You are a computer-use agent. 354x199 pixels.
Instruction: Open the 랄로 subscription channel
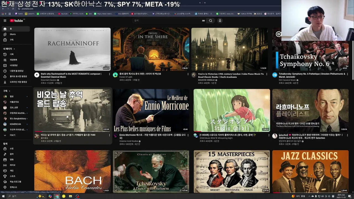tap(16, 96)
